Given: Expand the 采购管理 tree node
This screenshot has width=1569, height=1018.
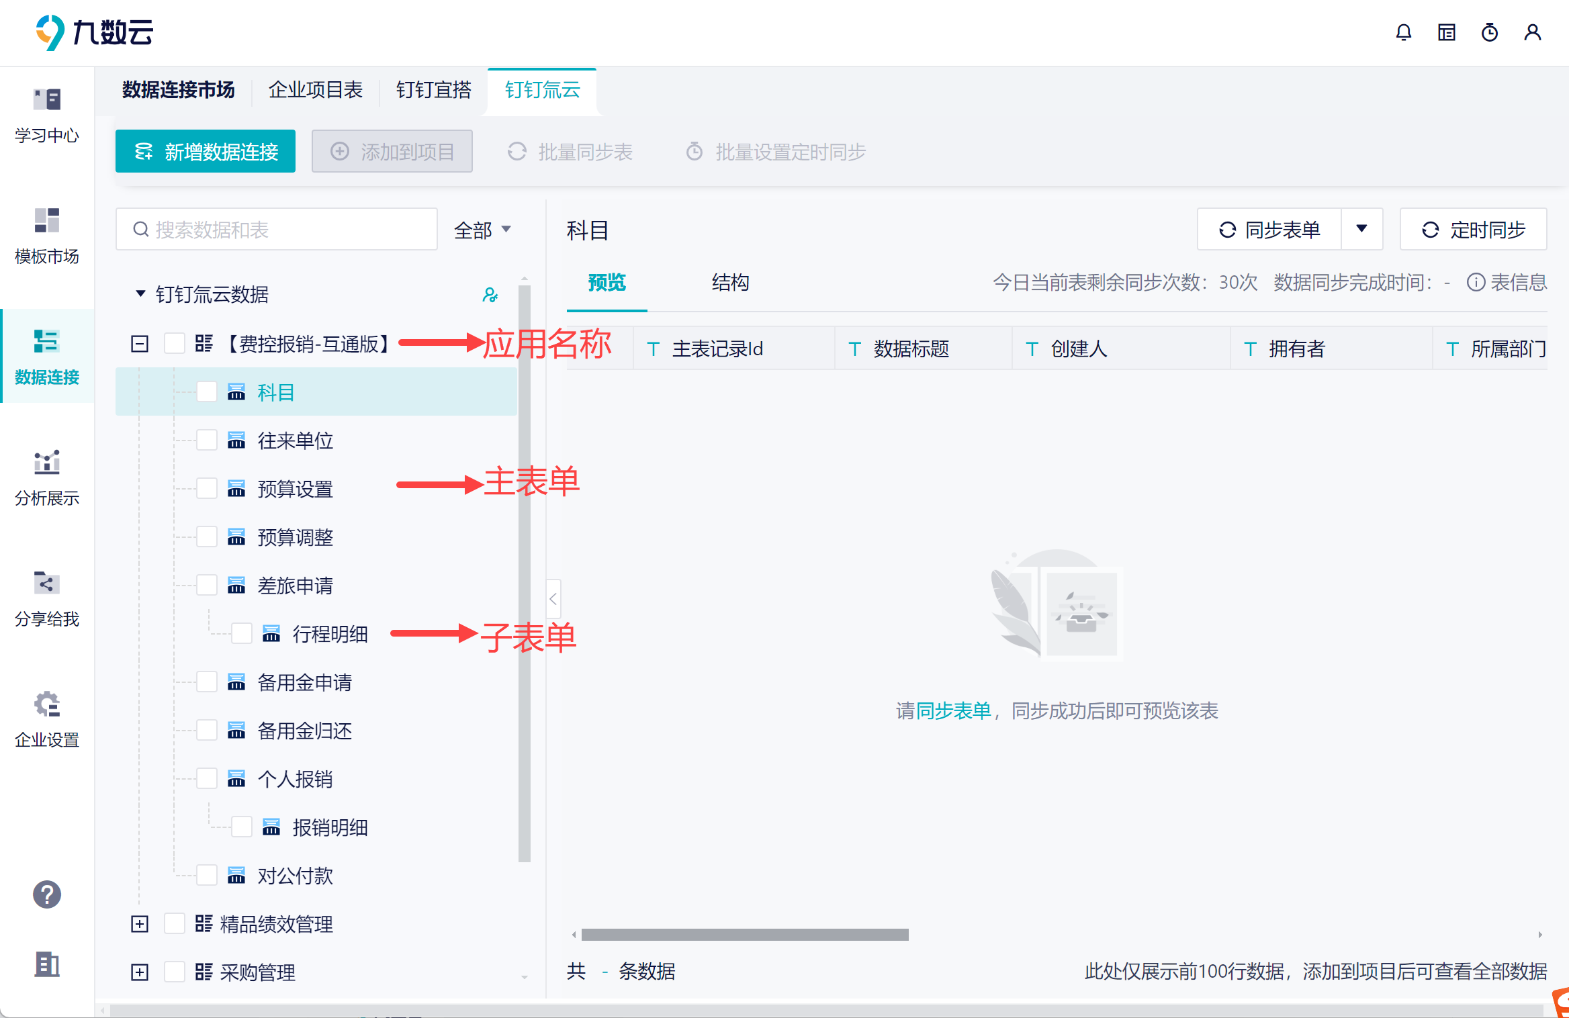Looking at the screenshot, I should [140, 972].
